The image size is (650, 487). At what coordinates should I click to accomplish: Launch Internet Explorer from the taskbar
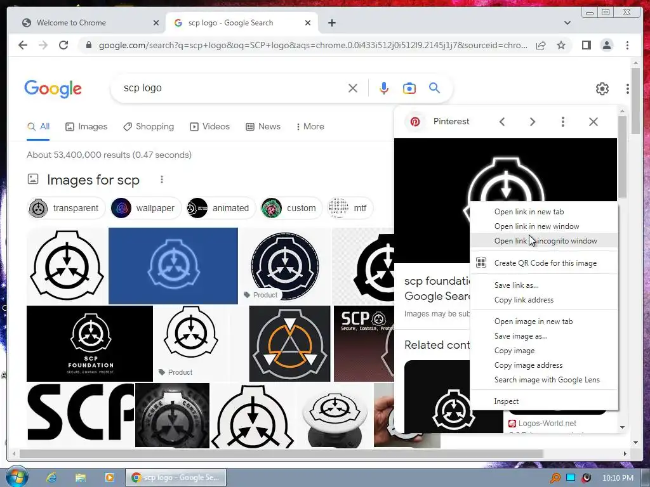pos(51,477)
